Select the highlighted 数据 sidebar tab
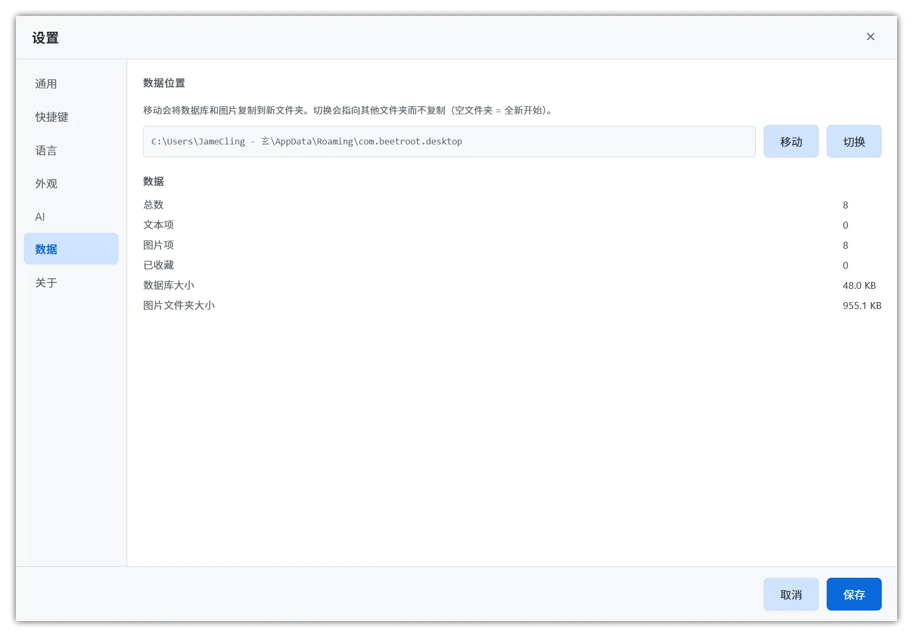 click(x=71, y=249)
